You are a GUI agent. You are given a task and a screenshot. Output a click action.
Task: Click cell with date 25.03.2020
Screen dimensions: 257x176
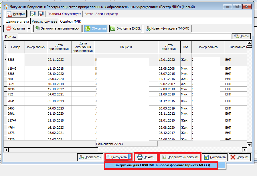(59, 79)
